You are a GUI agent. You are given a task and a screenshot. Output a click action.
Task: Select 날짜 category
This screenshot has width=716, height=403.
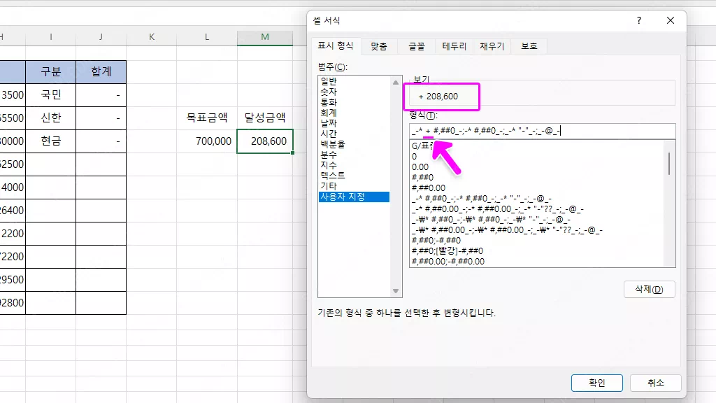click(354, 123)
